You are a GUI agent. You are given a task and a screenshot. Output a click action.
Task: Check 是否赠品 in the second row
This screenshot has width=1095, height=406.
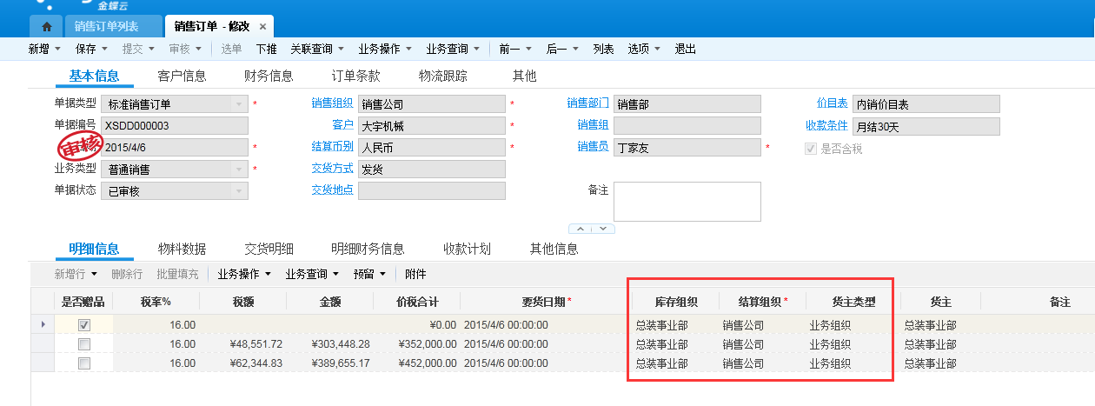click(84, 344)
